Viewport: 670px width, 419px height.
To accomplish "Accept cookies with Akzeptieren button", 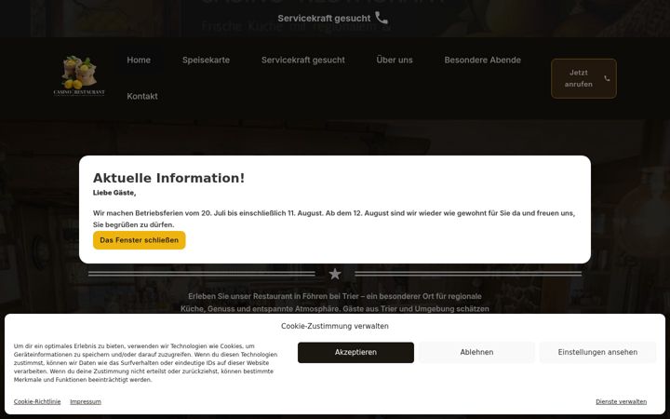I will (355, 352).
